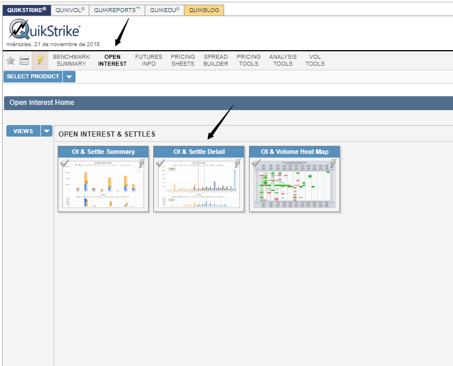Image resolution: width=453 pixels, height=366 pixels.
Task: Click lightning icon on OI & Settle Summary card
Action: click(x=142, y=163)
